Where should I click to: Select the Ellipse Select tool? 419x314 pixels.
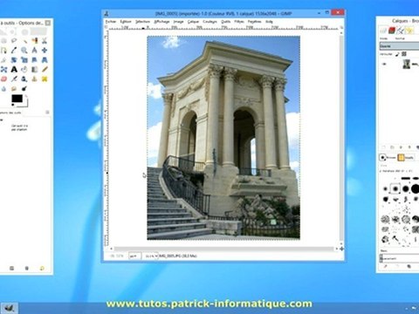(x=3, y=41)
